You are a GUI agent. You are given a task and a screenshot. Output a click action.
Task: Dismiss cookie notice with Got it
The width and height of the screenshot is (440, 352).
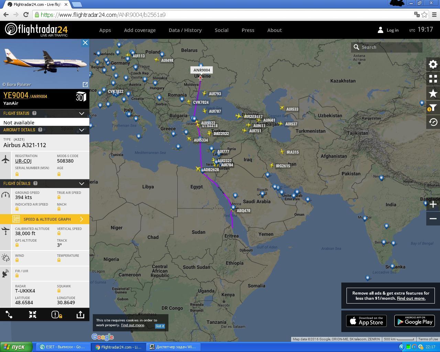point(160,326)
